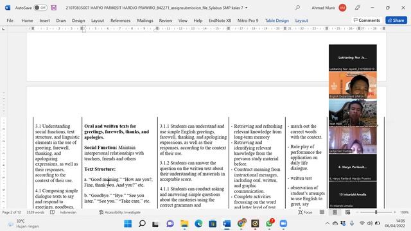Click the Save floppy disk icon
Image resolution: width=411 pixels, height=231 pixels.
pyautogui.click(x=54, y=8)
